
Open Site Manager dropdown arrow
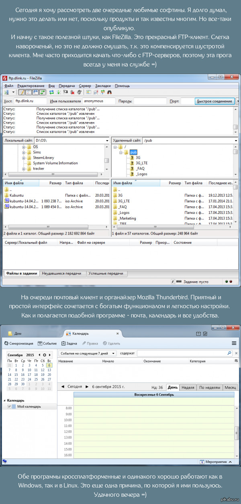[14, 92]
